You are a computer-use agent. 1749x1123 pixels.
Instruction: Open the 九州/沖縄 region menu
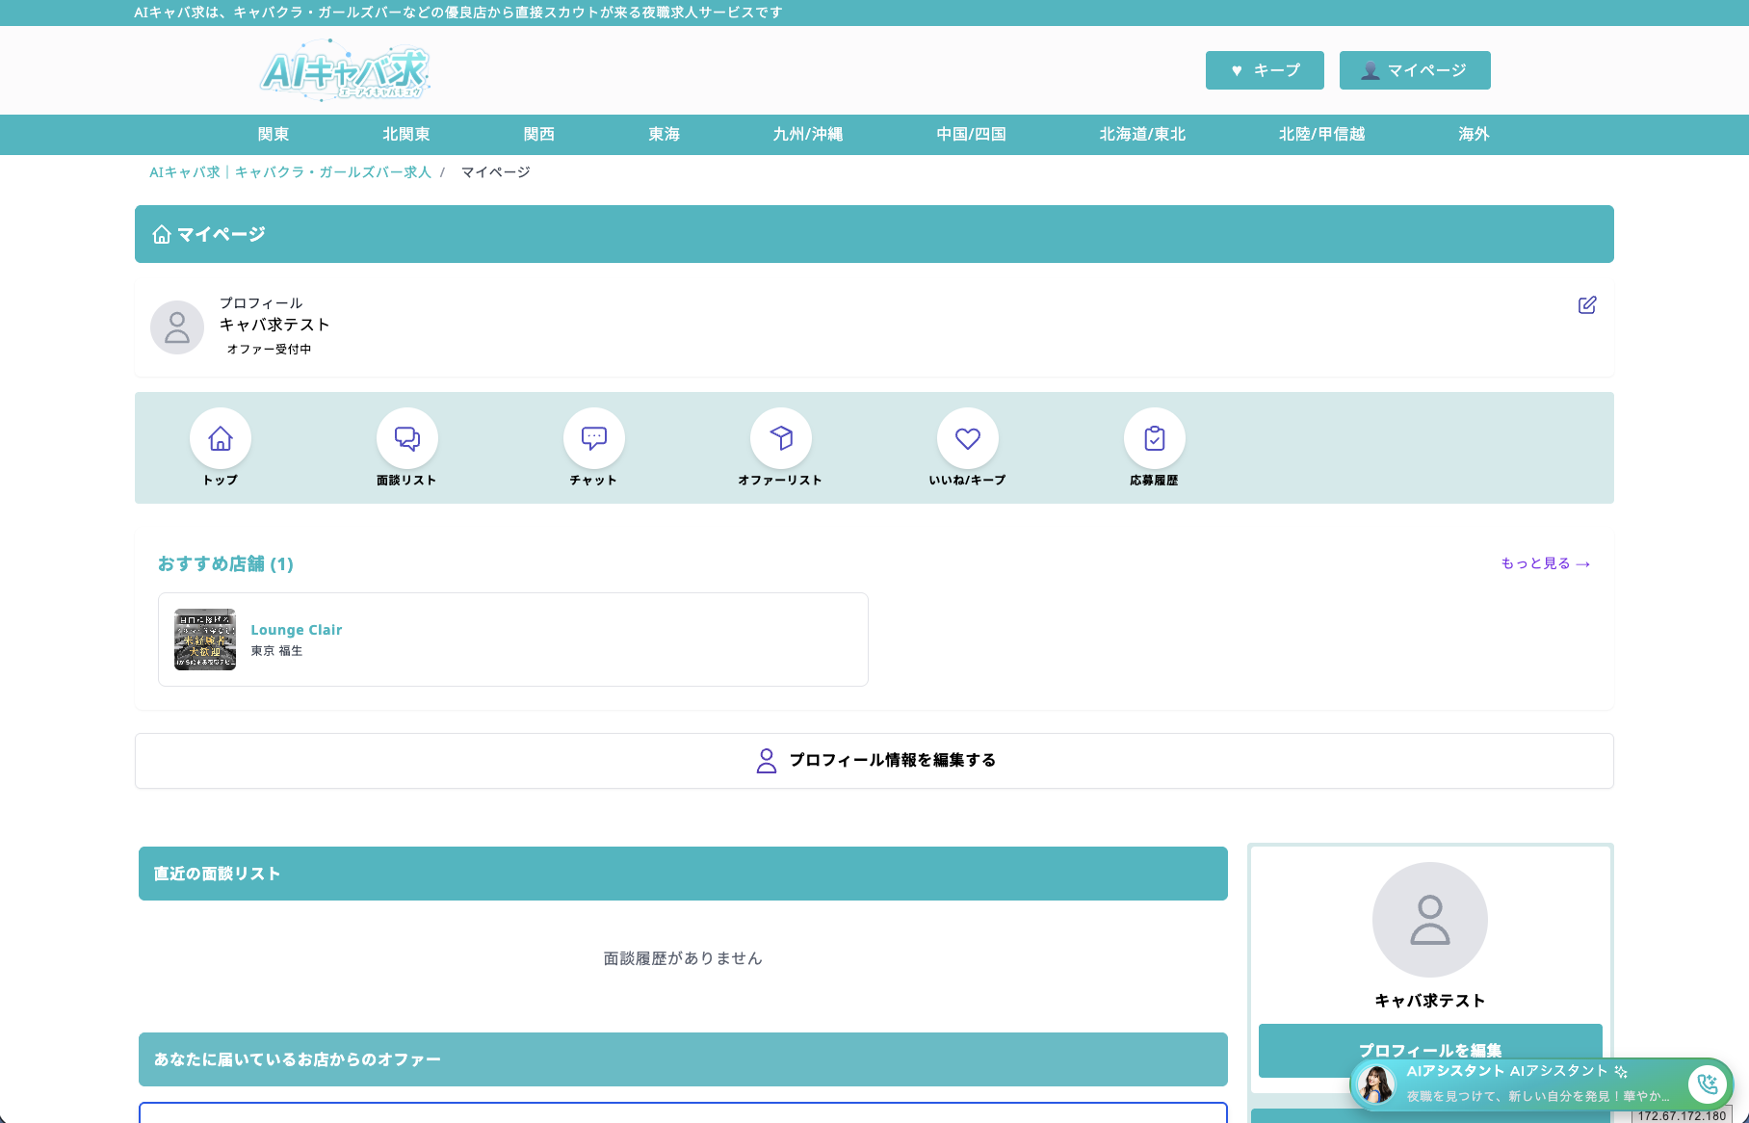point(808,135)
